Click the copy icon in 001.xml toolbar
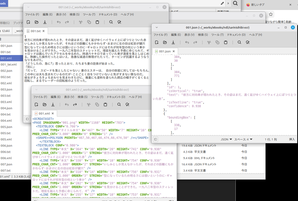 click(97, 105)
